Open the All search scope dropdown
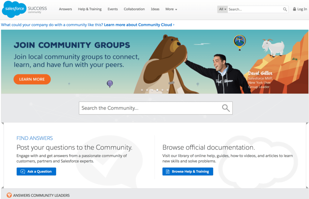The height and width of the screenshot is (199, 309). [222, 9]
